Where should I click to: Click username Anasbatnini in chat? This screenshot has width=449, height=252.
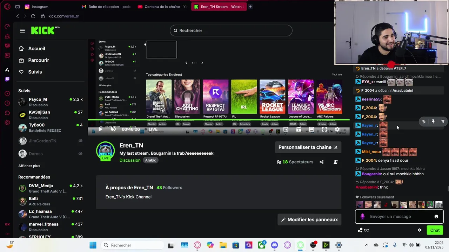pyautogui.click(x=367, y=187)
